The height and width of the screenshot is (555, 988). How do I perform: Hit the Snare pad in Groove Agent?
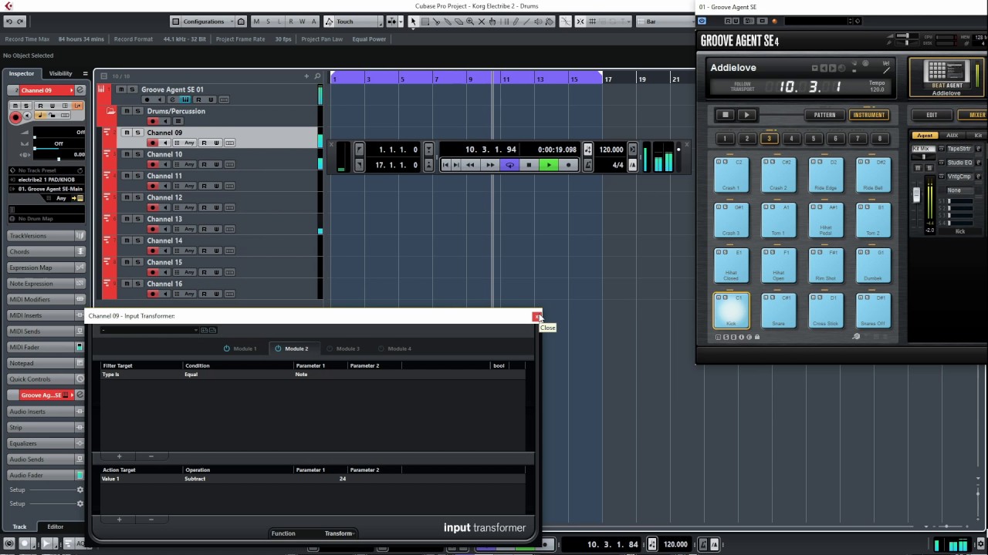(778, 310)
